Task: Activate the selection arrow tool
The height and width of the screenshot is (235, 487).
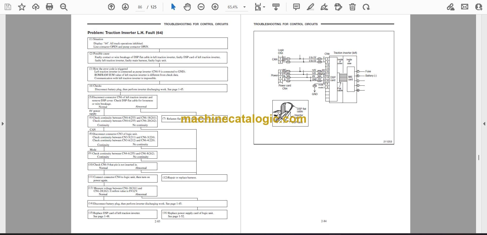Action: coord(173,7)
